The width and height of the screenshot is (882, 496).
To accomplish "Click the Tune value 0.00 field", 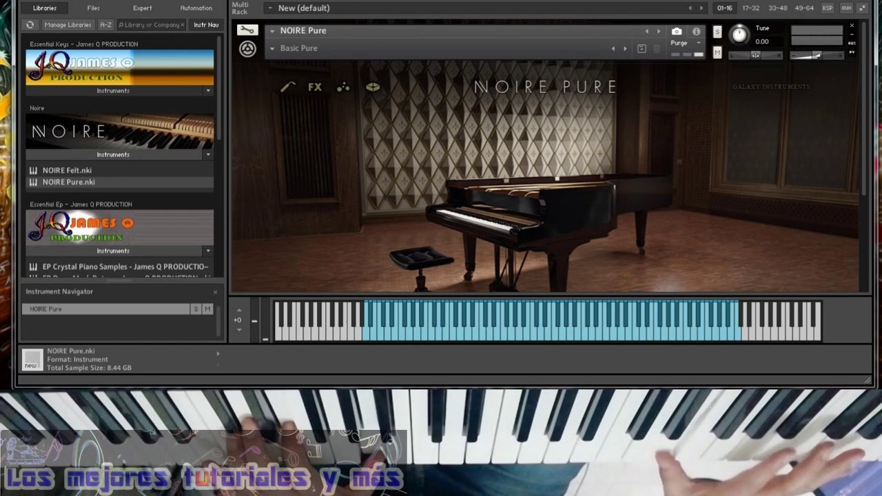I will point(762,41).
